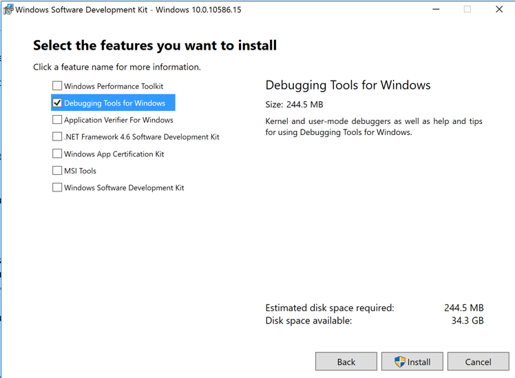Viewport: 515px width, 378px height.
Task: Click the SDK installer icon in title bar
Action: coord(8,10)
